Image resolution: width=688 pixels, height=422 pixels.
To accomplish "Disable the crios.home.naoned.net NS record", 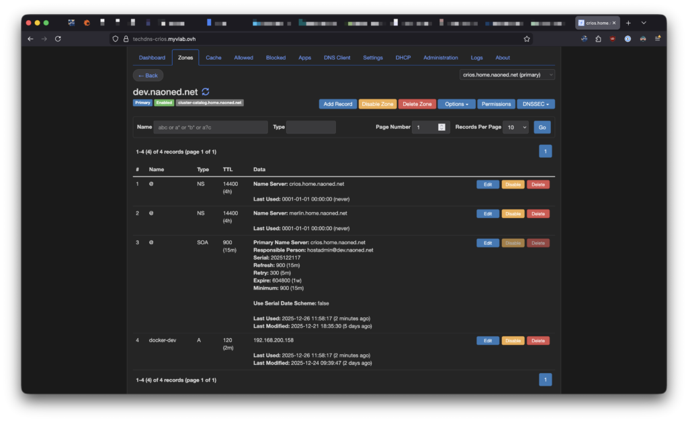I will [513, 184].
